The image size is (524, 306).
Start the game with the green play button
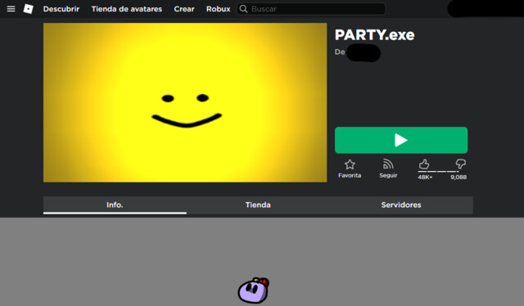coord(401,140)
